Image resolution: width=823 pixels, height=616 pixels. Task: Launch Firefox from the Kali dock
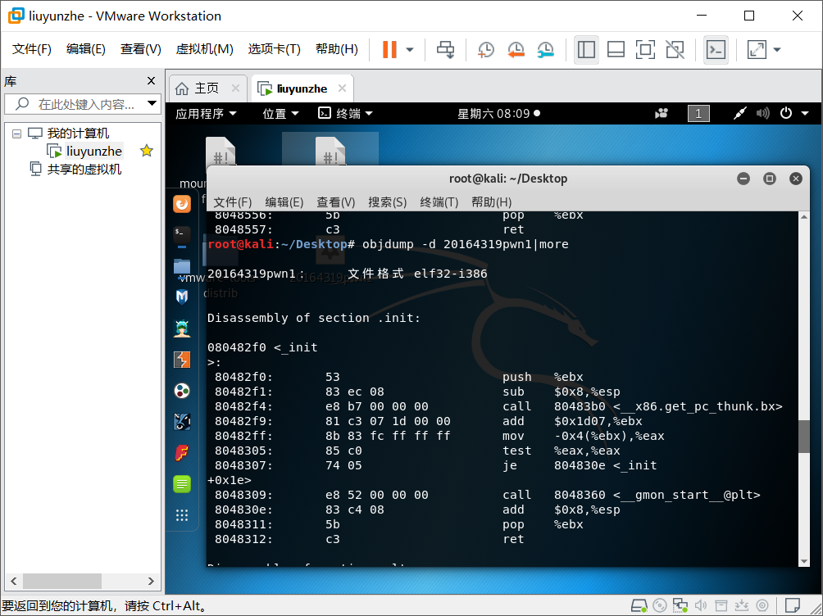(x=182, y=204)
